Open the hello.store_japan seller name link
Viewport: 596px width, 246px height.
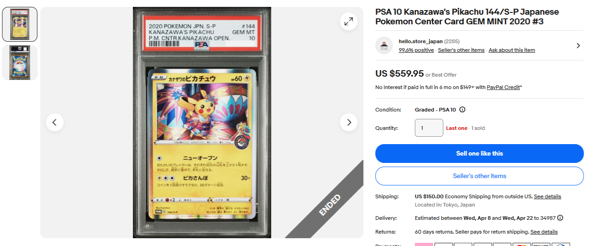pos(421,41)
